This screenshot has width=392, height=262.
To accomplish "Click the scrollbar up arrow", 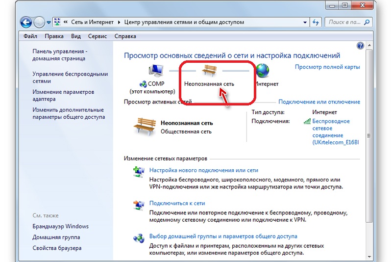I will point(369,46).
